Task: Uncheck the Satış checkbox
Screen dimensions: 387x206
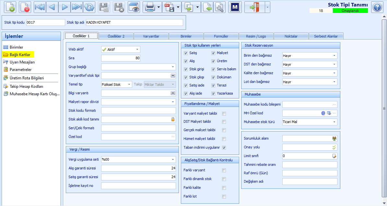Action: (x=186, y=53)
